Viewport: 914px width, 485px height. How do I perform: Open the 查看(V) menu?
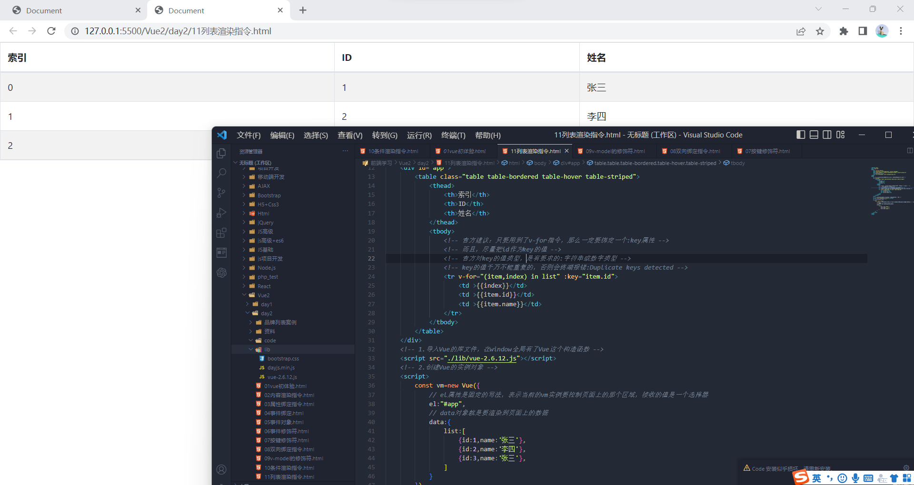coord(350,135)
